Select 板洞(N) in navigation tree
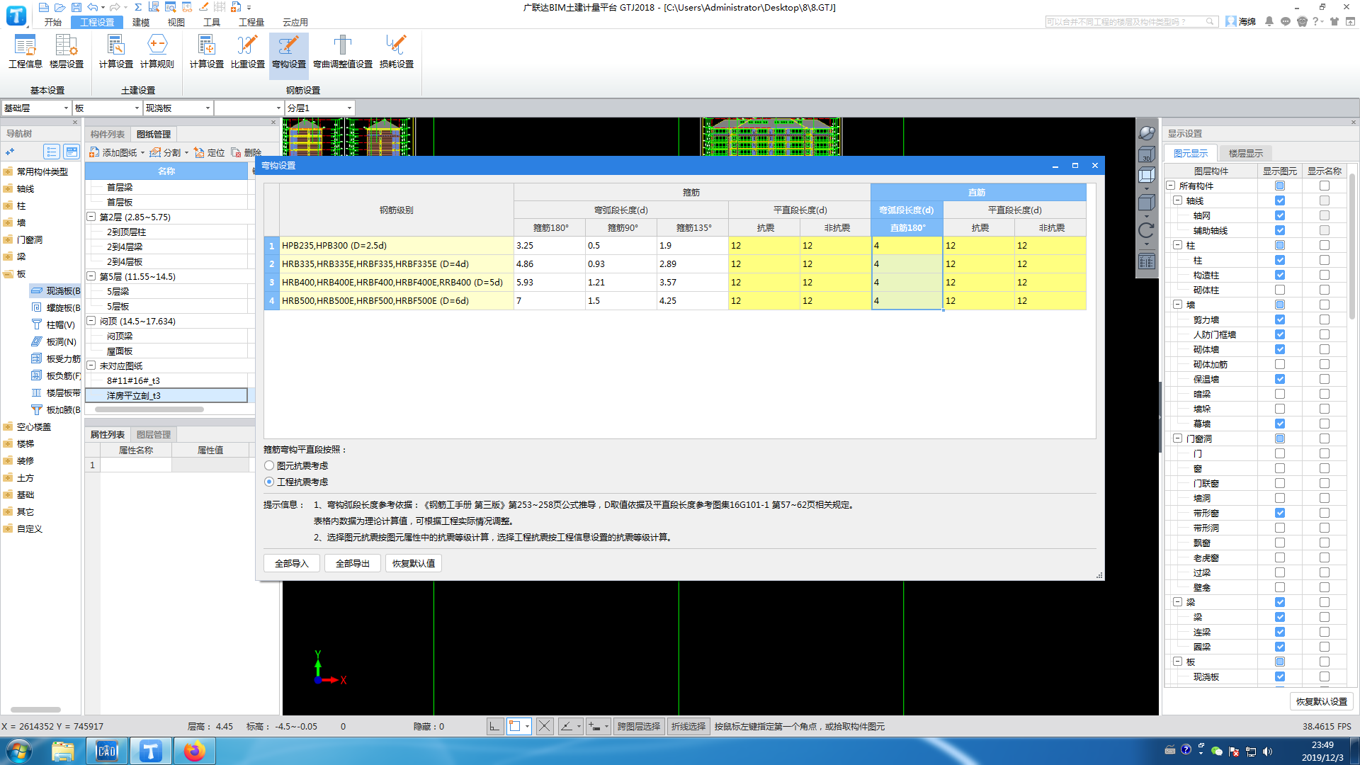The width and height of the screenshot is (1360, 765). click(x=54, y=341)
